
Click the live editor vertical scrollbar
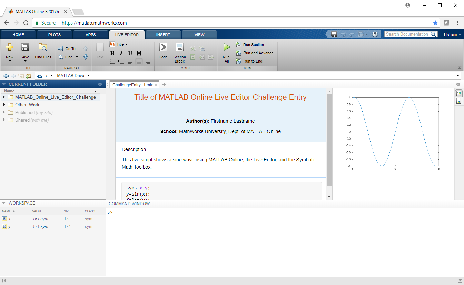pyautogui.click(x=329, y=138)
